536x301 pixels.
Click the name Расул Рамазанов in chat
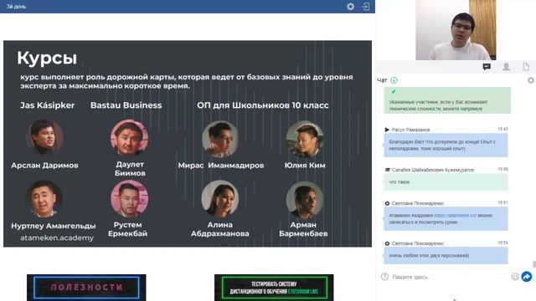[410, 130]
